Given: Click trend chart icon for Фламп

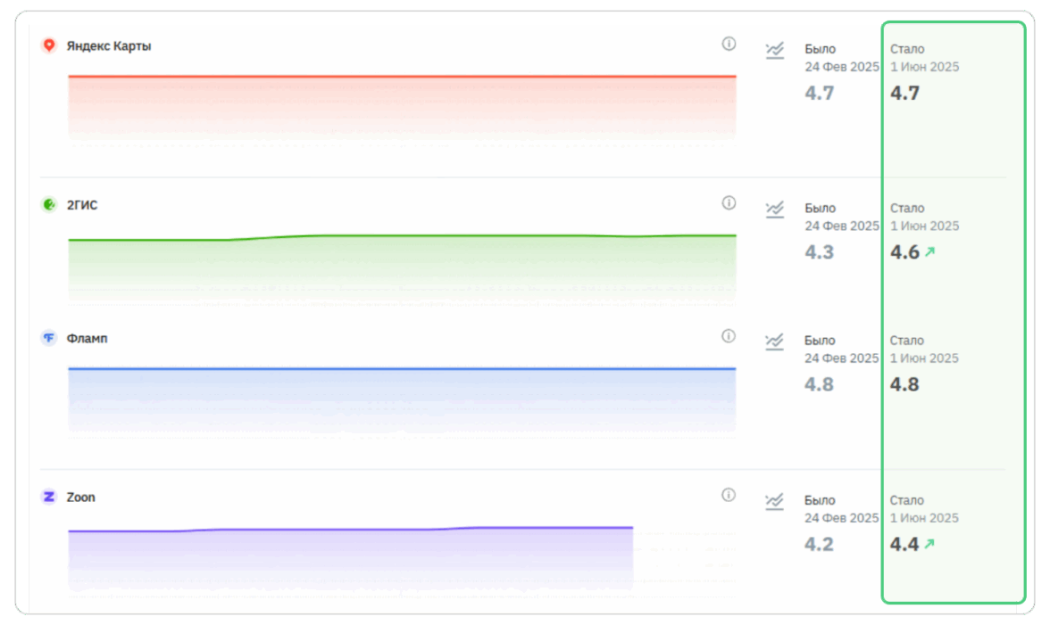Looking at the screenshot, I should point(775,341).
